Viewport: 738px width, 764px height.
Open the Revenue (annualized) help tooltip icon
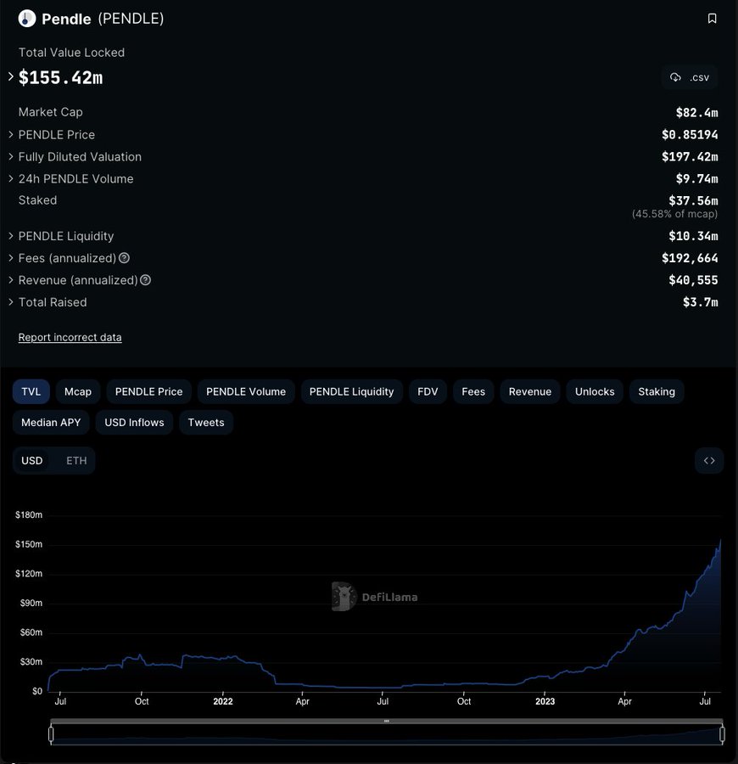pyautogui.click(x=145, y=280)
